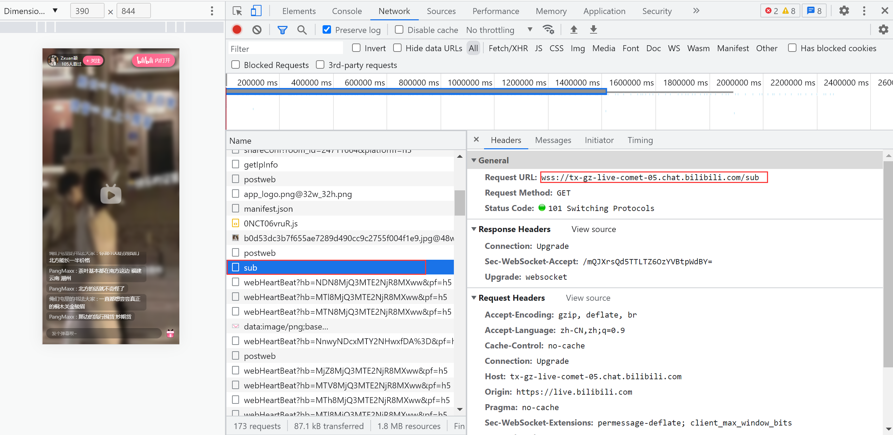This screenshot has height=435, width=893.
Task: Open DevTools main settings gear
Action: (844, 11)
